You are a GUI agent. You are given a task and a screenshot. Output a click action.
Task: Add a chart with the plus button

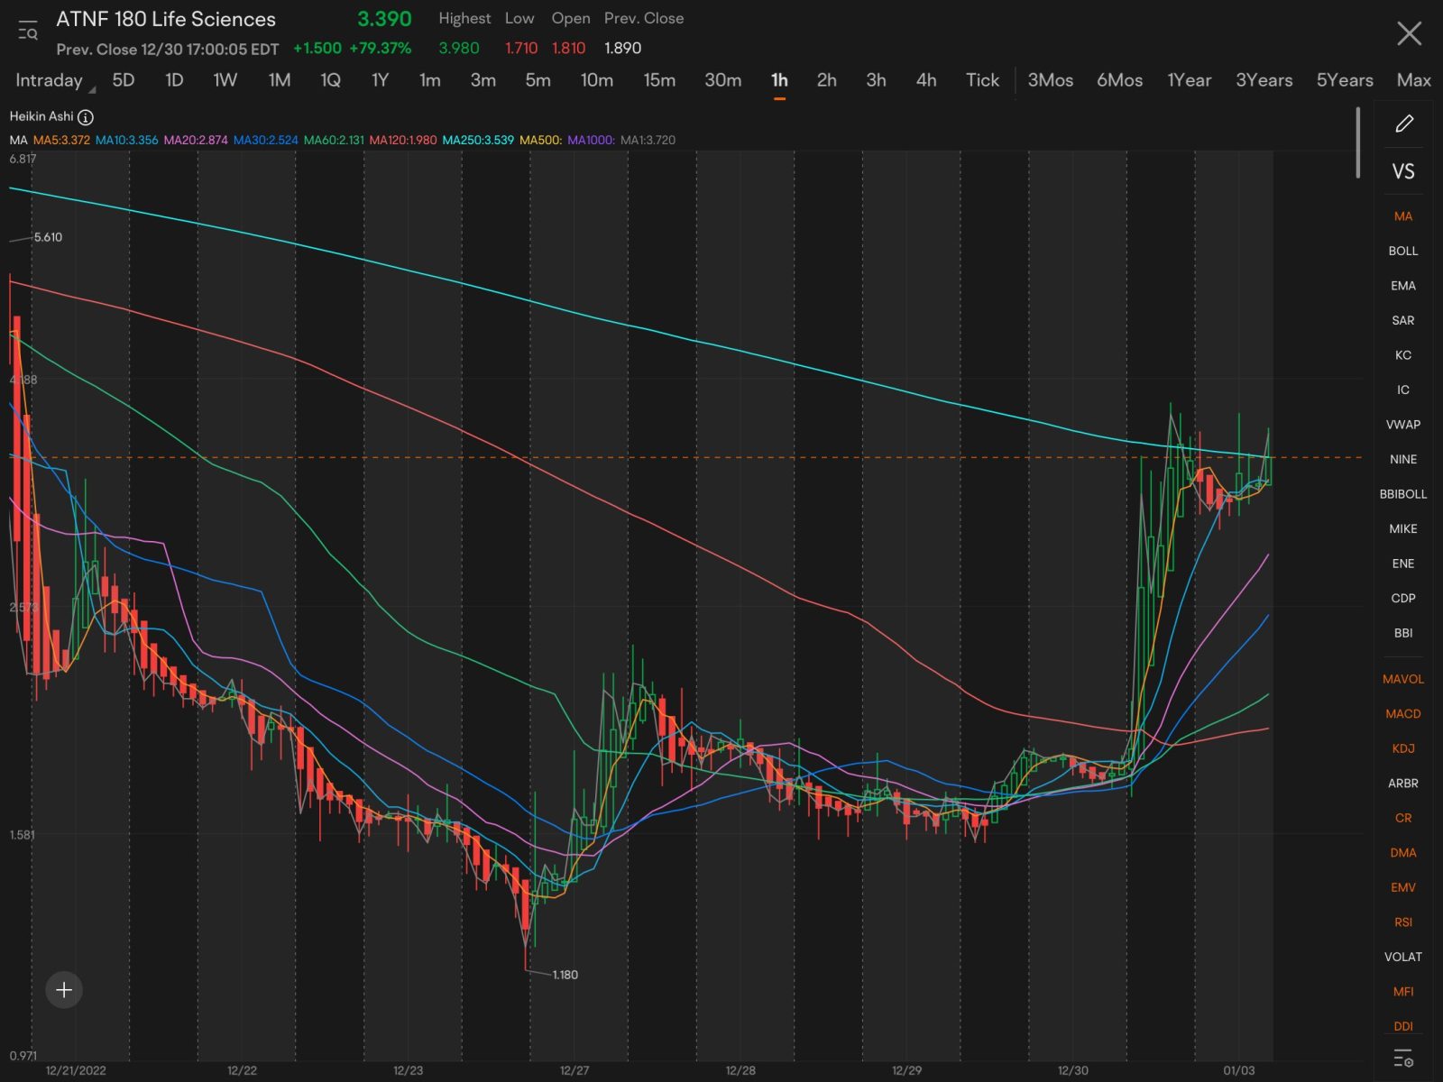click(64, 990)
